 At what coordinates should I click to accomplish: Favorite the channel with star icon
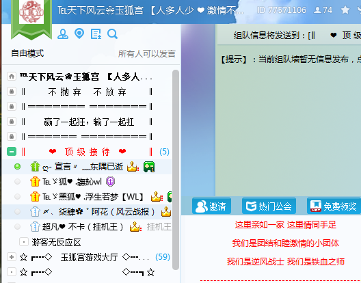[345, 10]
